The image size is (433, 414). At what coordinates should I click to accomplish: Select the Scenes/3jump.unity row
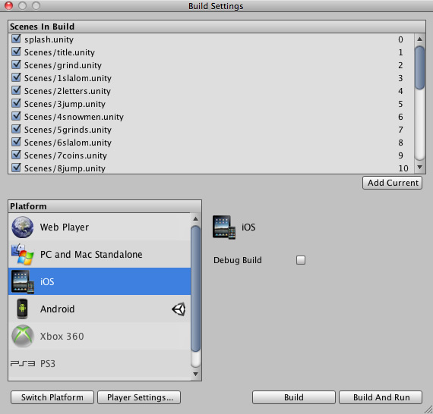211,104
